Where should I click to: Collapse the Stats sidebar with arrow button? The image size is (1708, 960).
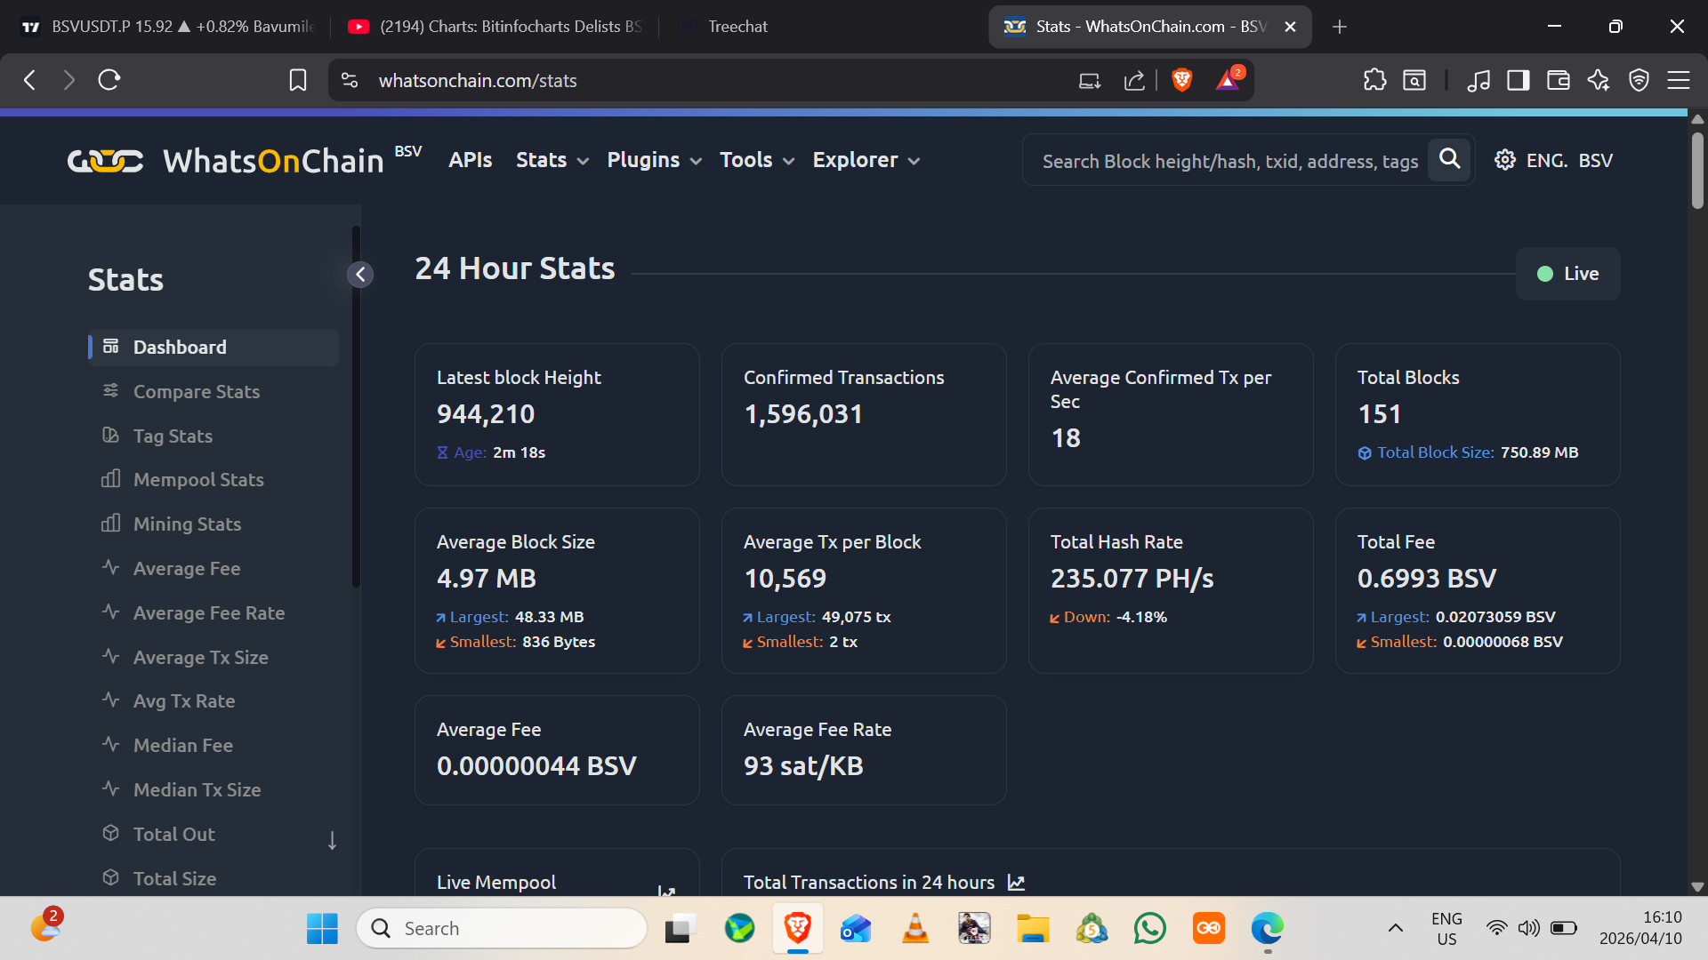click(x=360, y=275)
